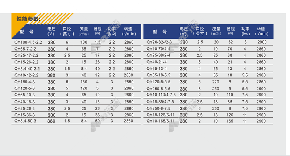Viewport: 290px width, 156px height.
Task: Select the QY40-21-4 model cell
Action: tap(156, 62)
